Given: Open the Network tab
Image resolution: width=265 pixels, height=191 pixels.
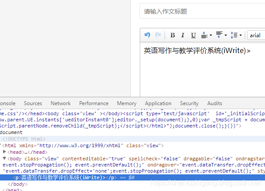Looking at the screenshot, I should [x=61, y=103].
